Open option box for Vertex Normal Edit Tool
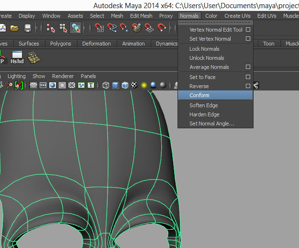Screen dimensions: 299x248 tap(248, 30)
